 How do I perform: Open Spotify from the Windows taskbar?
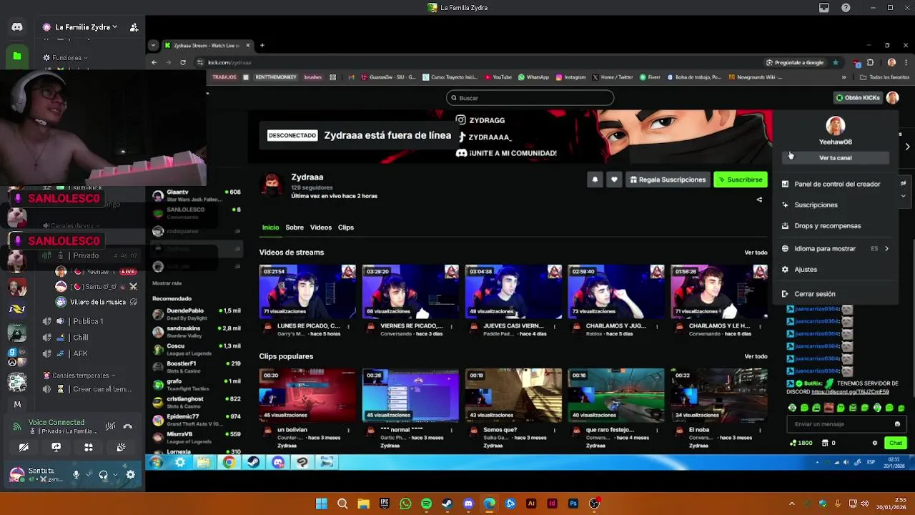point(427,504)
